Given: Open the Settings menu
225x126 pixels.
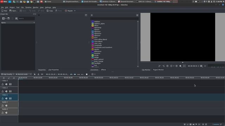Looking at the screenshot, I should tap(48, 7).
